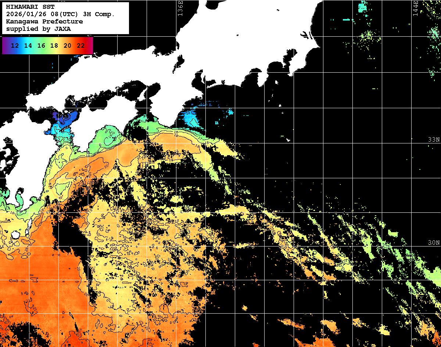
Task: Click the 144E longitude label
Action: click(x=415, y=7)
